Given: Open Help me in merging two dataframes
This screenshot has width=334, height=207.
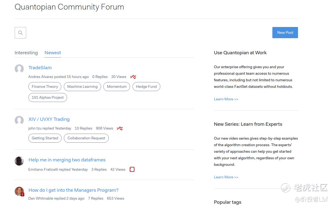Looking at the screenshot, I should (x=67, y=160).
